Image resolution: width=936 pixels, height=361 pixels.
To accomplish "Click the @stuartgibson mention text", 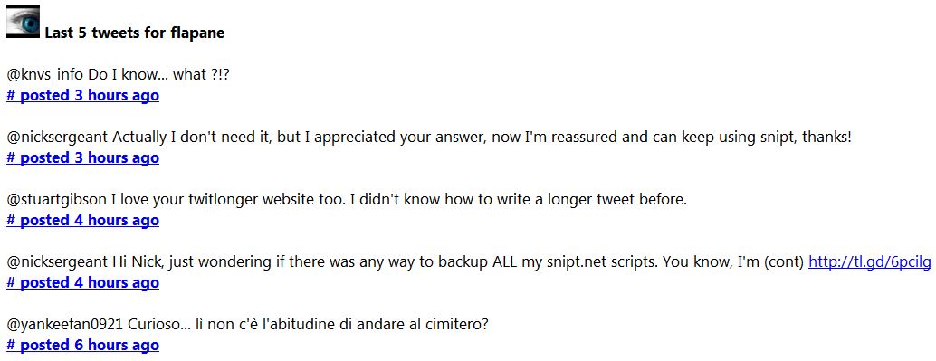I will coord(57,200).
